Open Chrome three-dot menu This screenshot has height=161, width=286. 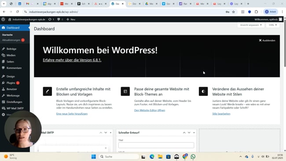pos(282,12)
